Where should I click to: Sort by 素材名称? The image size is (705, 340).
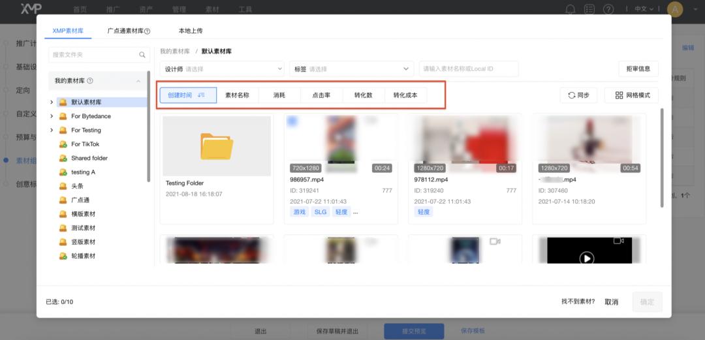pos(238,95)
